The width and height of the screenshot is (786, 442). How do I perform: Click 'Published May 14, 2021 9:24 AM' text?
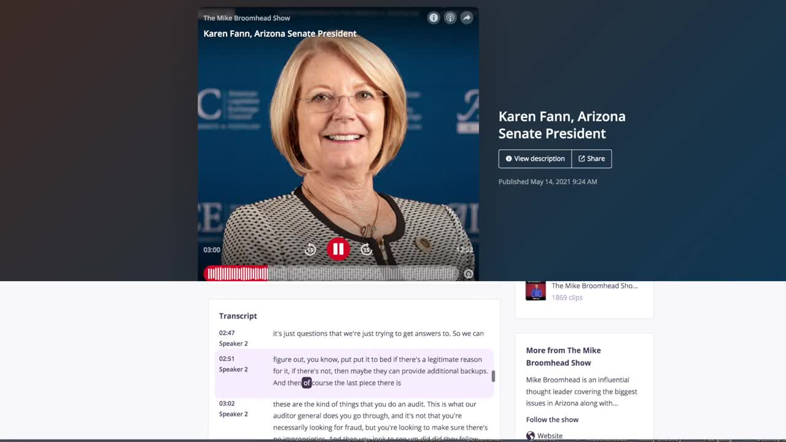coord(548,182)
